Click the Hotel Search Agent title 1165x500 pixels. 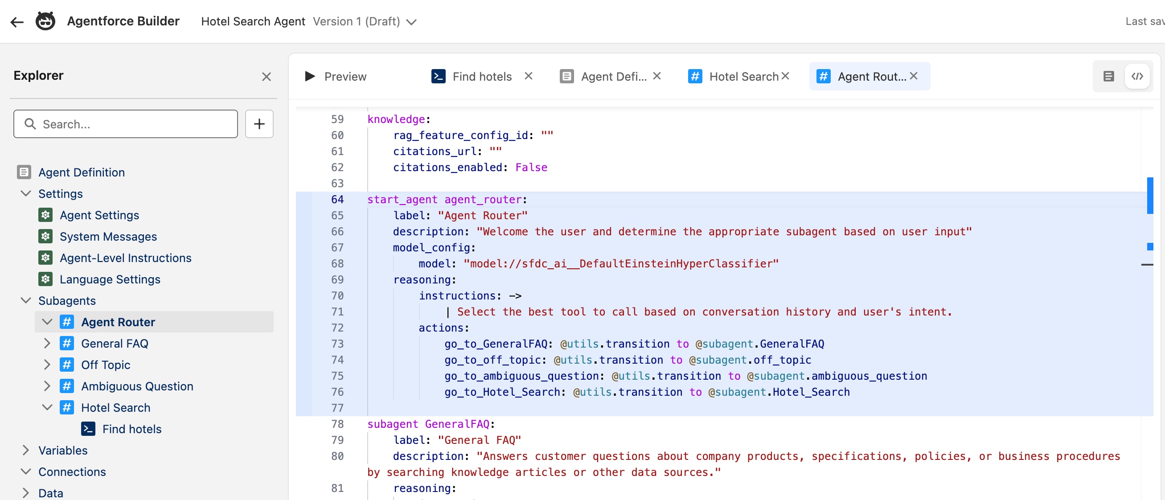(x=253, y=21)
